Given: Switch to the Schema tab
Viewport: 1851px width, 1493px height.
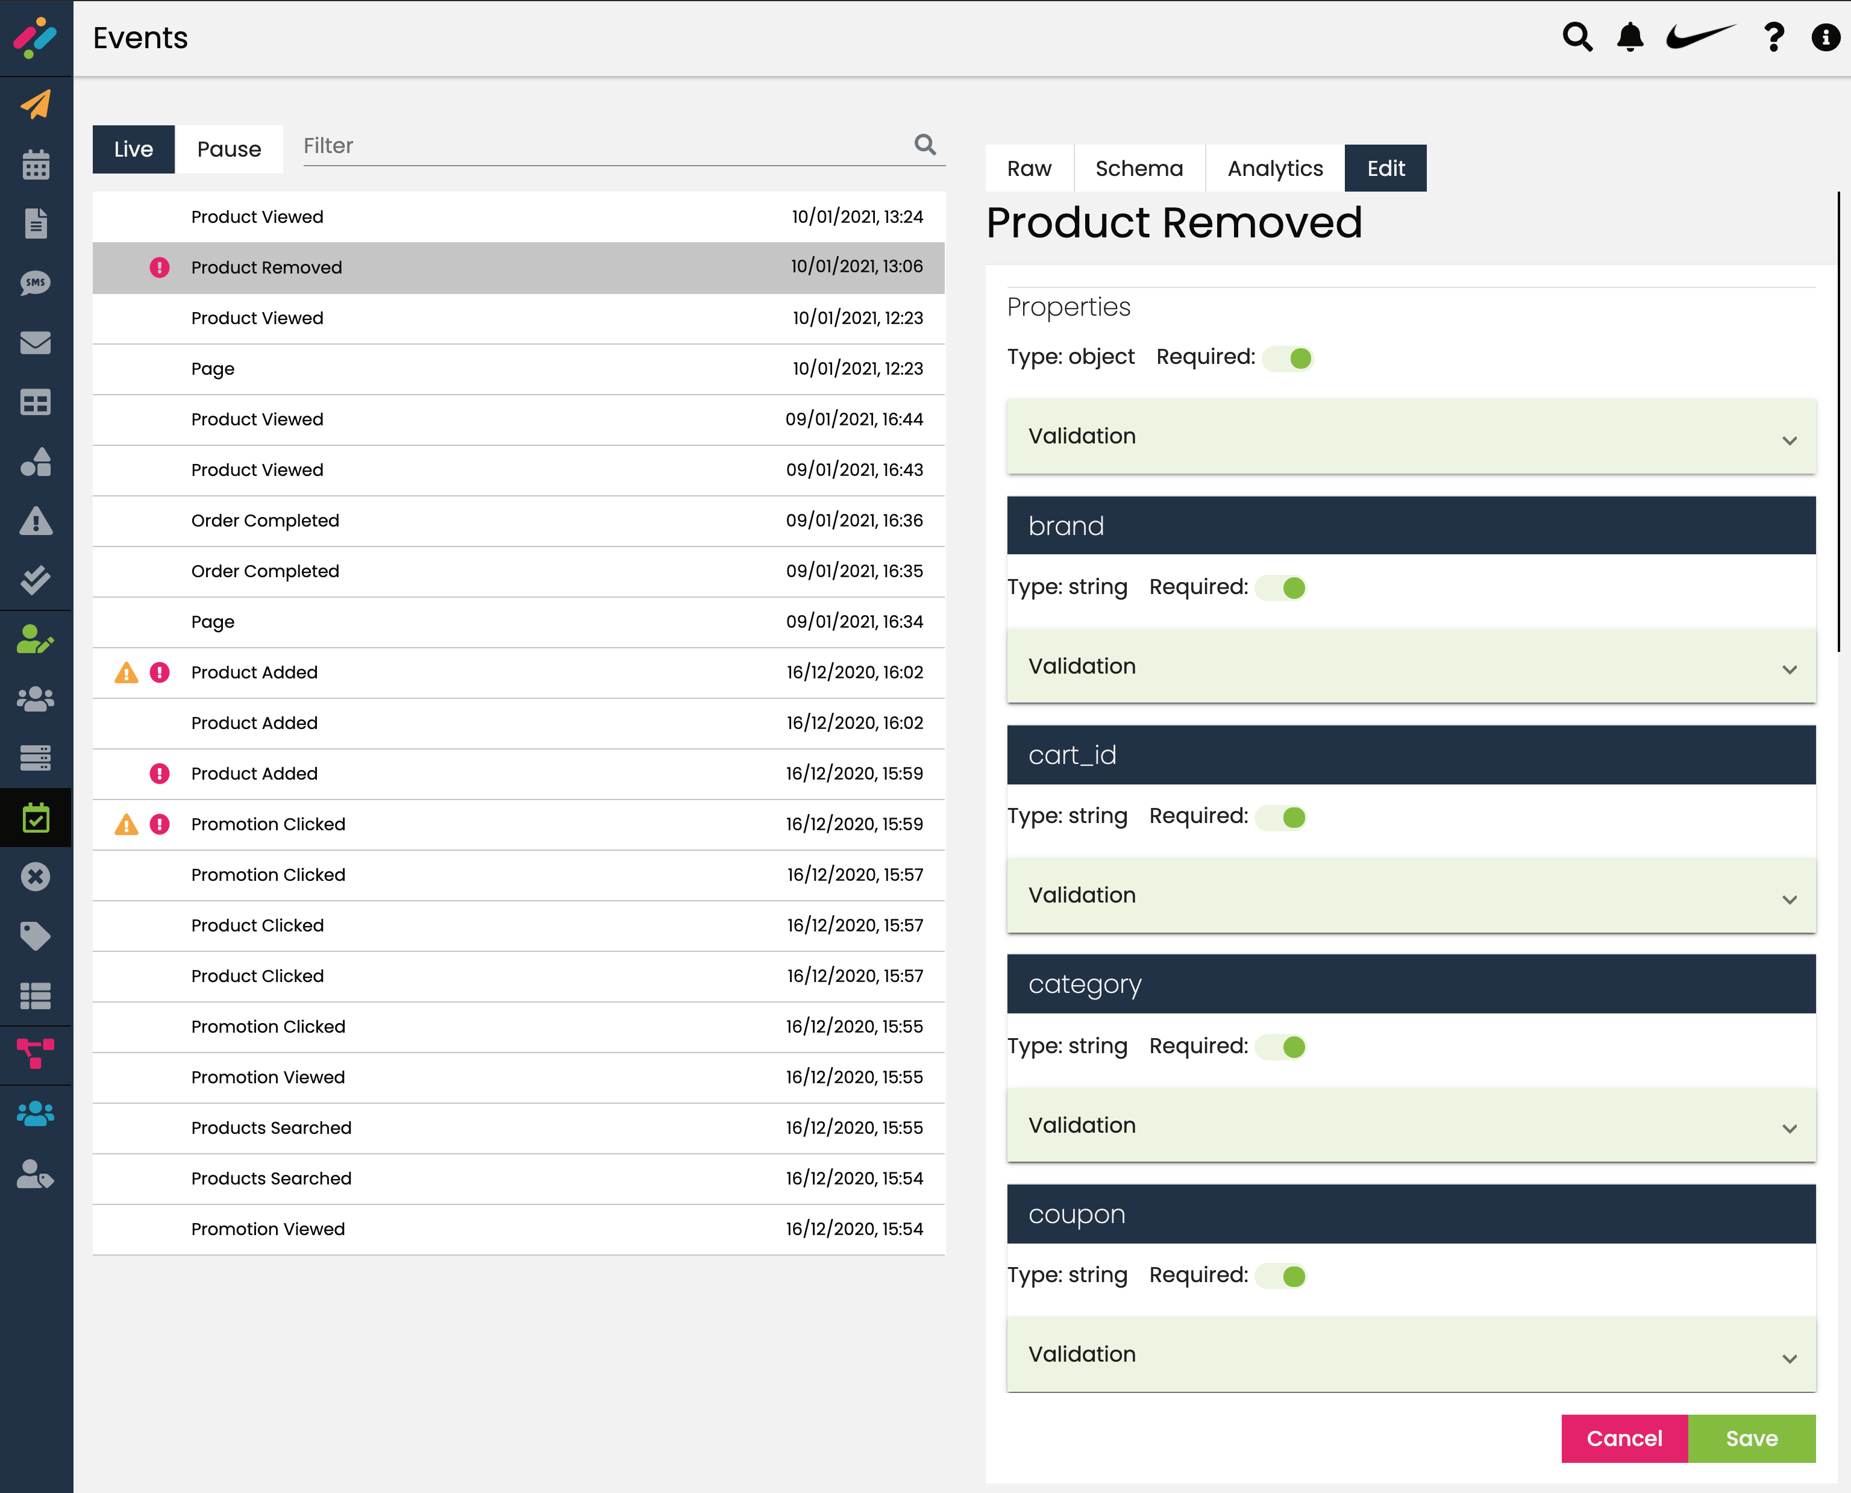Looking at the screenshot, I should pyautogui.click(x=1139, y=169).
